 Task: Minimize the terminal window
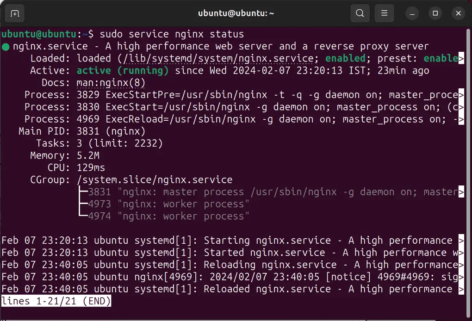pos(412,13)
